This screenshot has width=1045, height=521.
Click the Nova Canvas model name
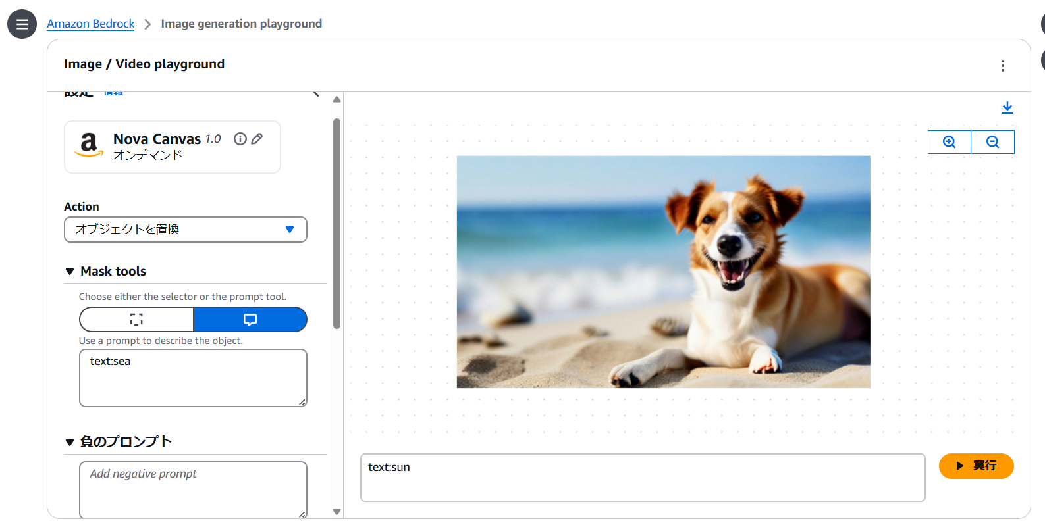157,139
